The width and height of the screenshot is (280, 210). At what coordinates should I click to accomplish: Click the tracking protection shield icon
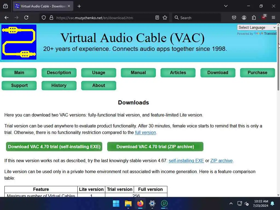(x=44, y=18)
